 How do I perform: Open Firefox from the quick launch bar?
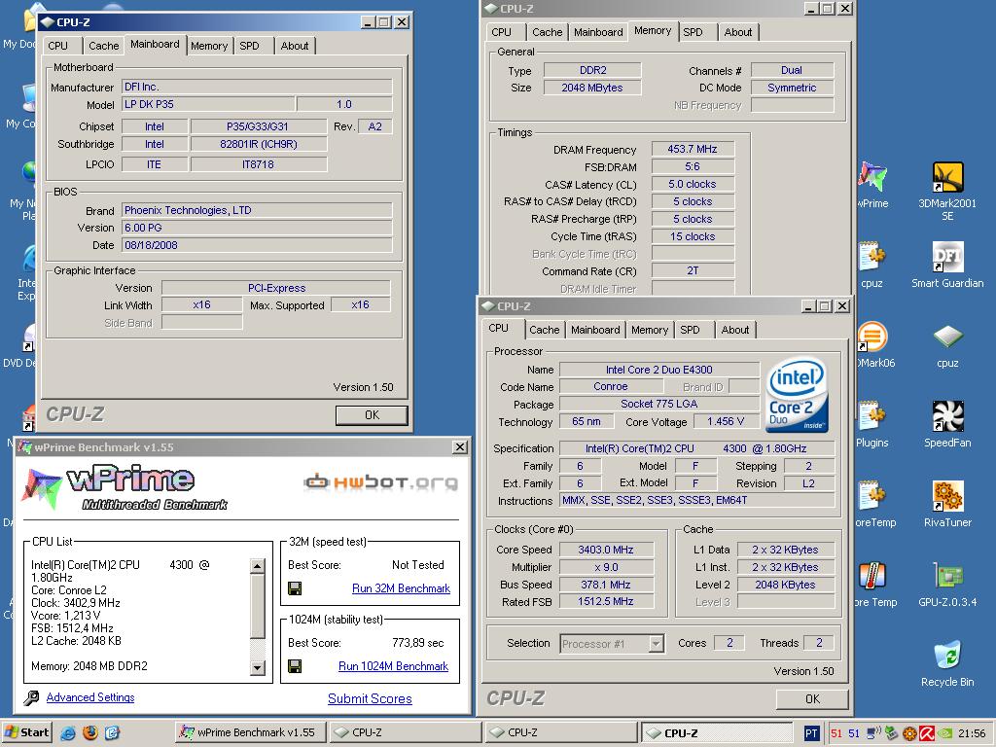(90, 733)
